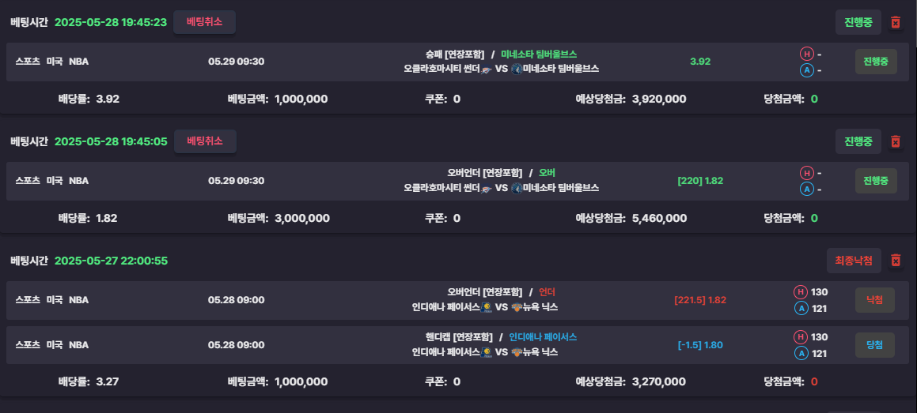Select the [-1.5] 1.80 handicap odds
Screen dimensions: 917x413
700,345
